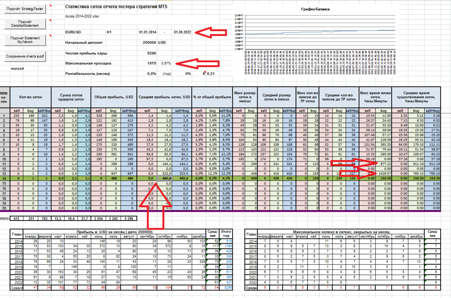Select the 'H1' timeframe cell
Viewport: 451px width, 298px height.
pos(109,32)
